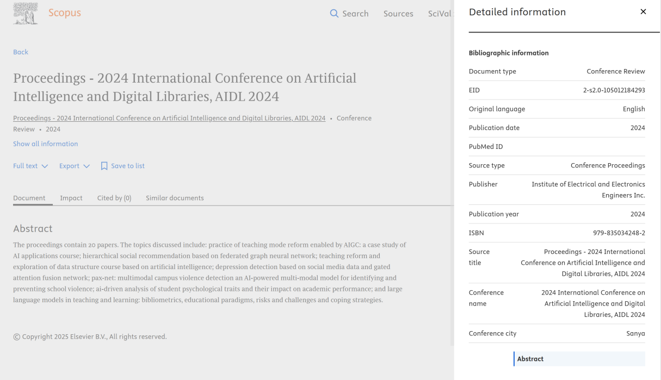Expand the Export dropdown

[75, 166]
